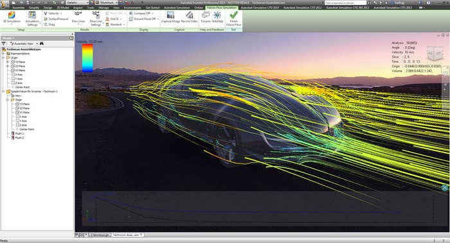Viewport: 450px width, 243px height.
Task: Expand the Representations tree node
Action: point(3,53)
